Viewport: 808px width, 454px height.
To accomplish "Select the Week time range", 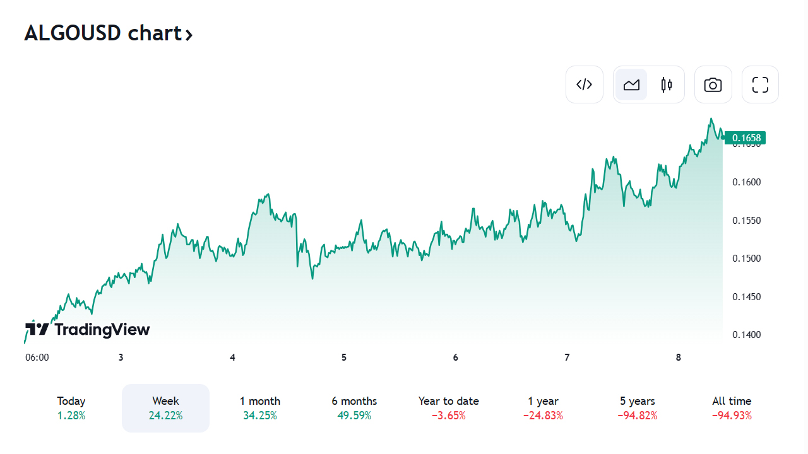I will (165, 408).
